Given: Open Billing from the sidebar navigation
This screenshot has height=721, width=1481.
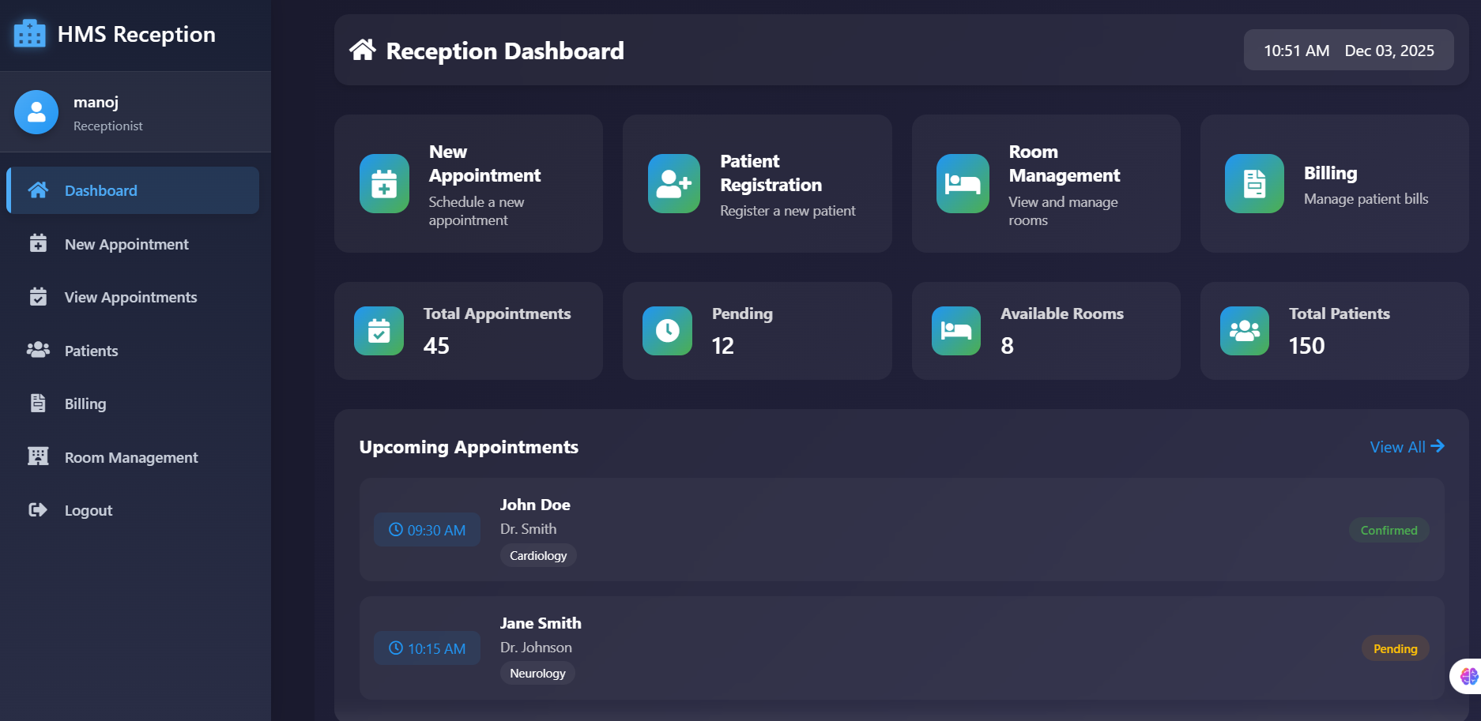Looking at the screenshot, I should (x=85, y=404).
